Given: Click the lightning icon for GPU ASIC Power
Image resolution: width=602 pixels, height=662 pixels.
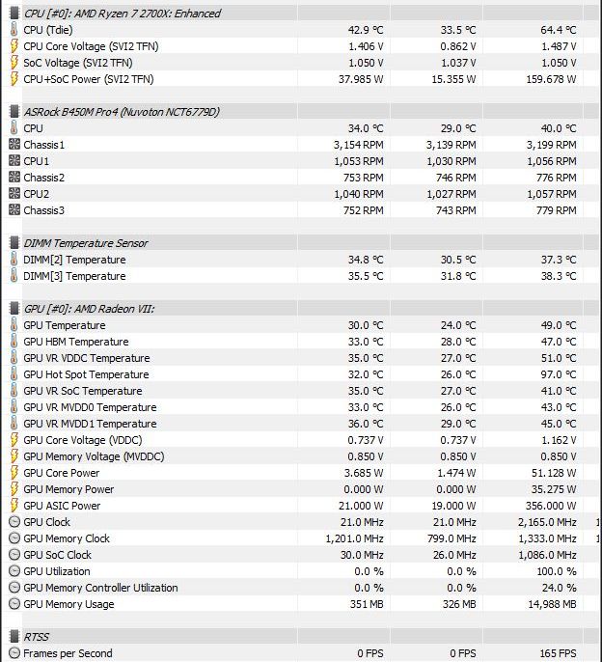Looking at the screenshot, I should [x=14, y=506].
